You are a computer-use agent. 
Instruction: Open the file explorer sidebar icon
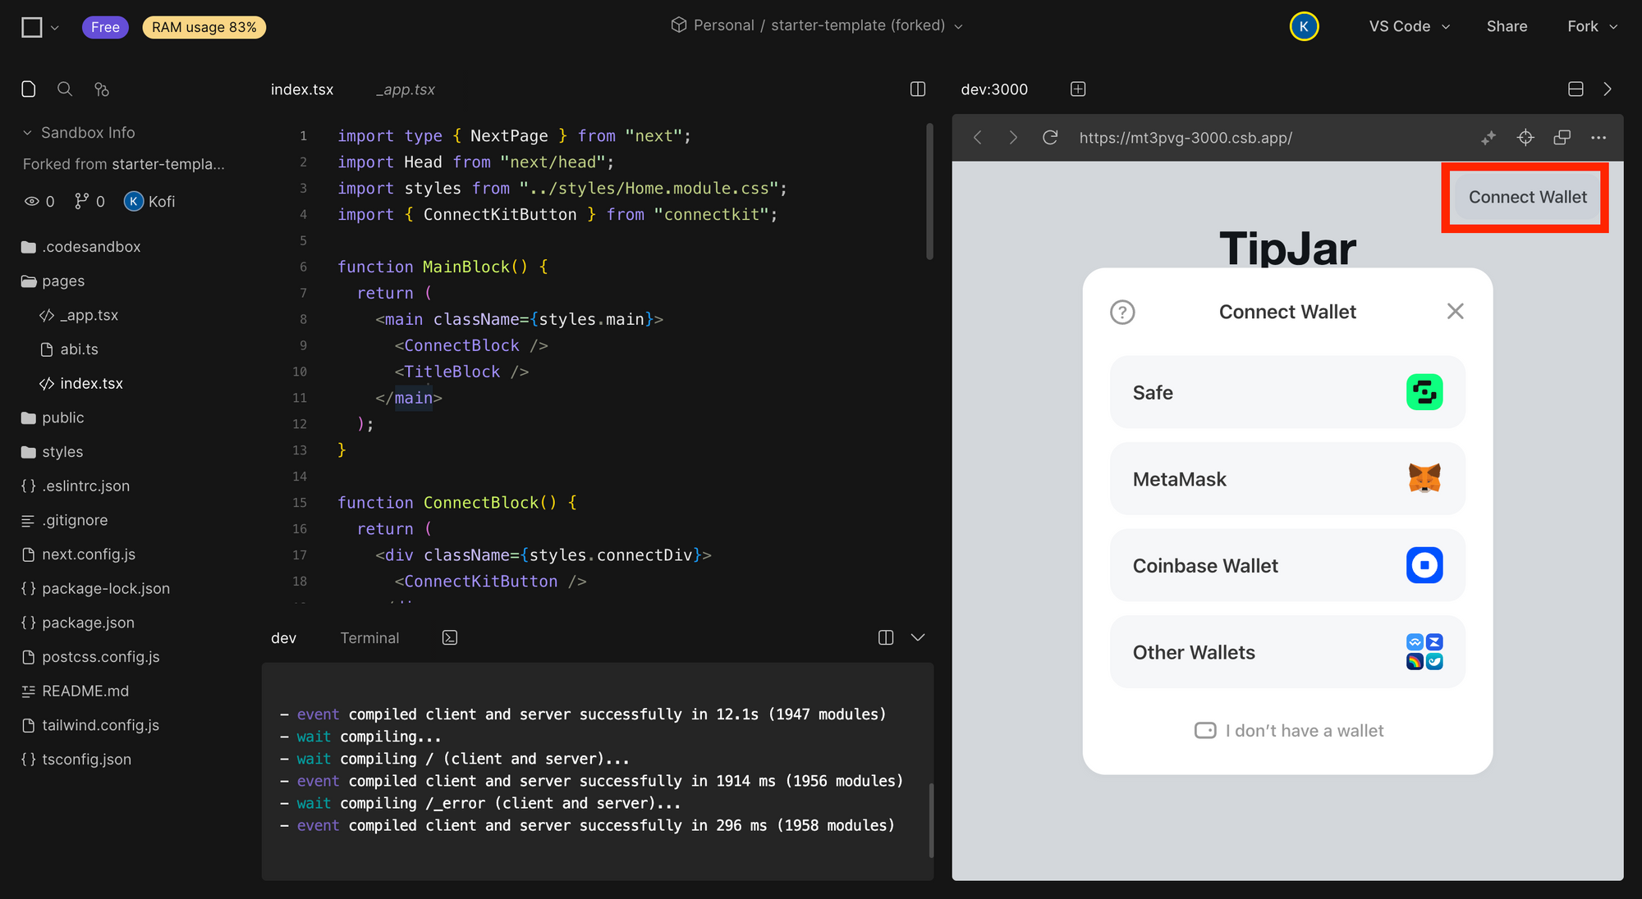tap(28, 89)
